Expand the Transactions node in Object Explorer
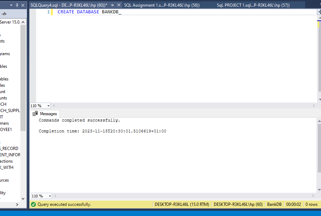The image size is (321, 216). click(x=6, y=161)
